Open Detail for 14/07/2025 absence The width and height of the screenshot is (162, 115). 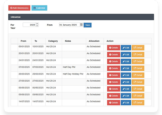click(x=138, y=103)
